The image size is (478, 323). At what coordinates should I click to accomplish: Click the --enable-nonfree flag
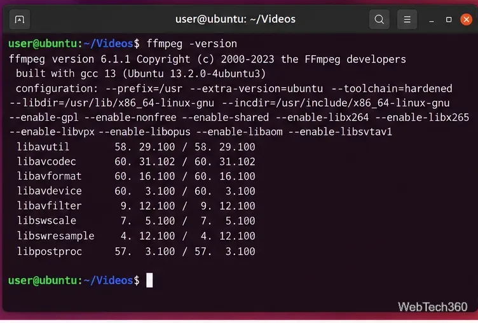(130, 118)
